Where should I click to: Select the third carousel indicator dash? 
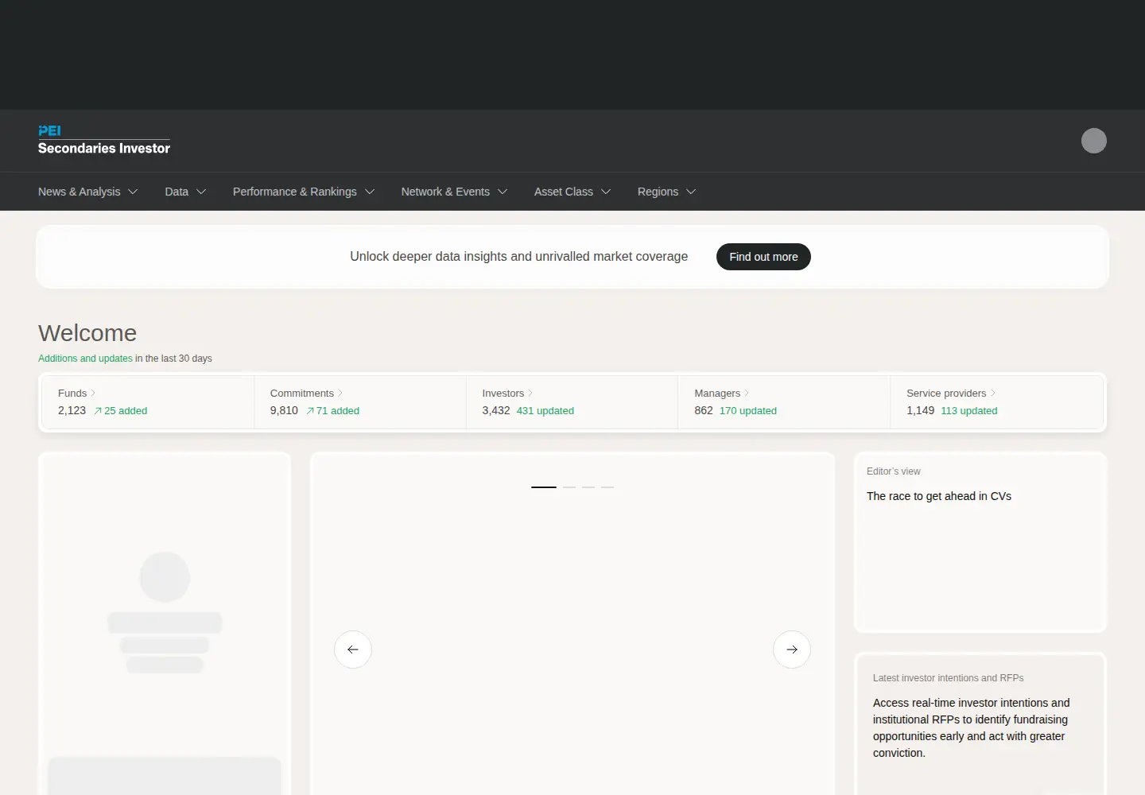[588, 487]
